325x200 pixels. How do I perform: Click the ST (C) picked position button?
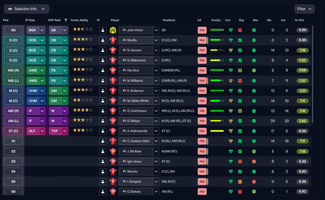pos(13,131)
